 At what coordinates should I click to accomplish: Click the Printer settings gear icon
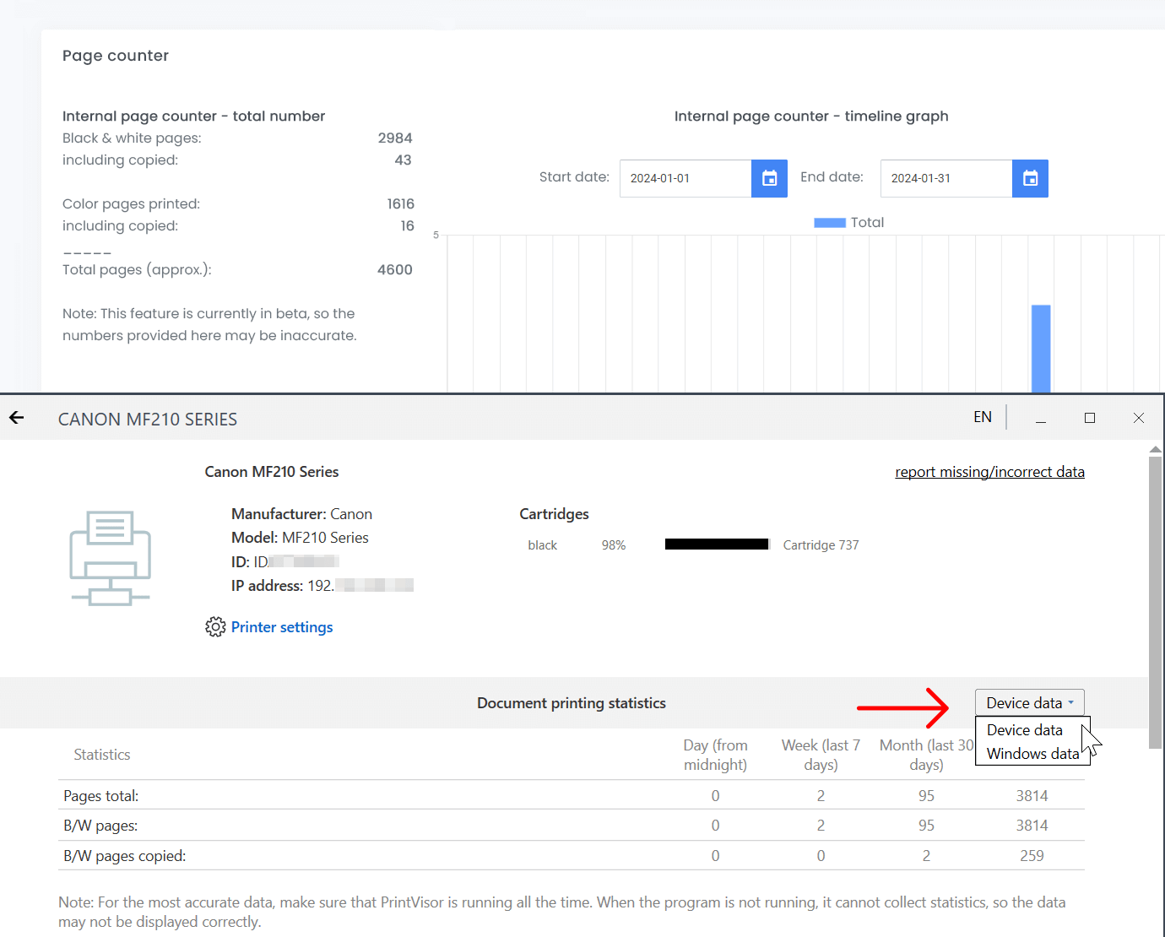(x=215, y=627)
